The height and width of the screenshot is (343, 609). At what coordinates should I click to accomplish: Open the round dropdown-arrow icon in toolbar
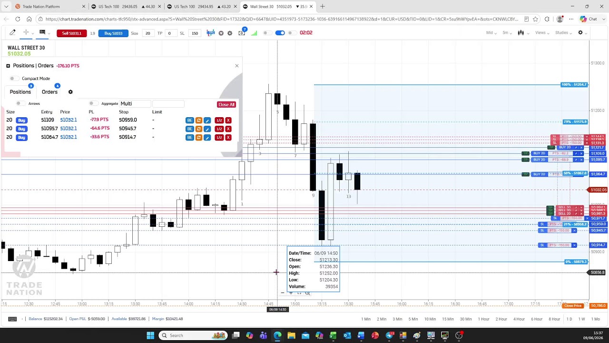(221, 33)
